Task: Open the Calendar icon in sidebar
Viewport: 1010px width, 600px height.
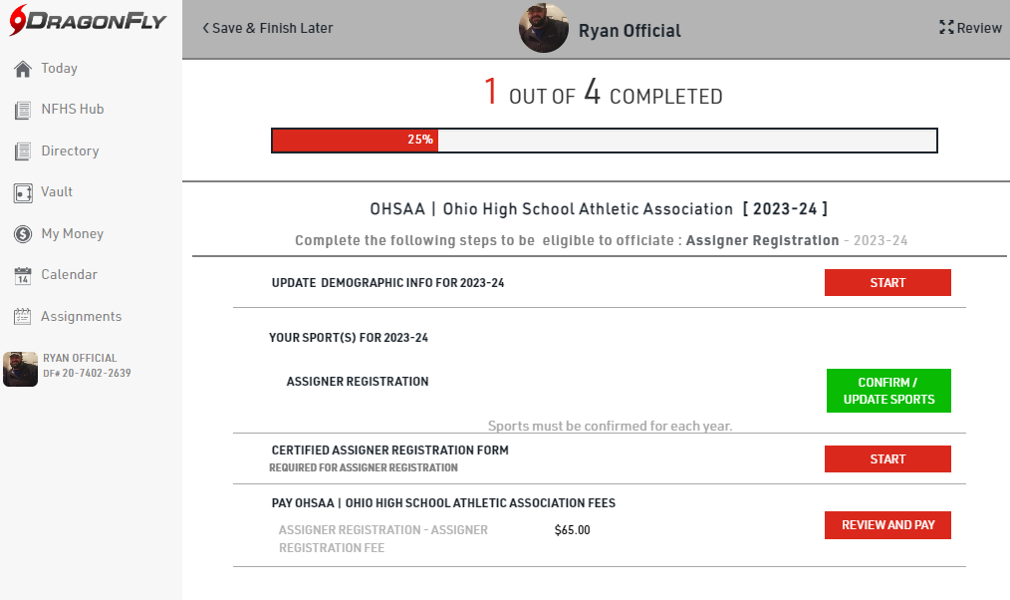Action: pos(23,275)
